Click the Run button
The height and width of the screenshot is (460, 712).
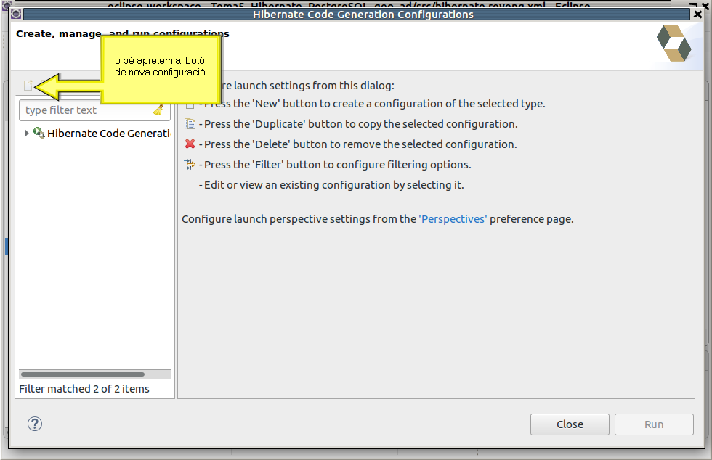pos(654,424)
